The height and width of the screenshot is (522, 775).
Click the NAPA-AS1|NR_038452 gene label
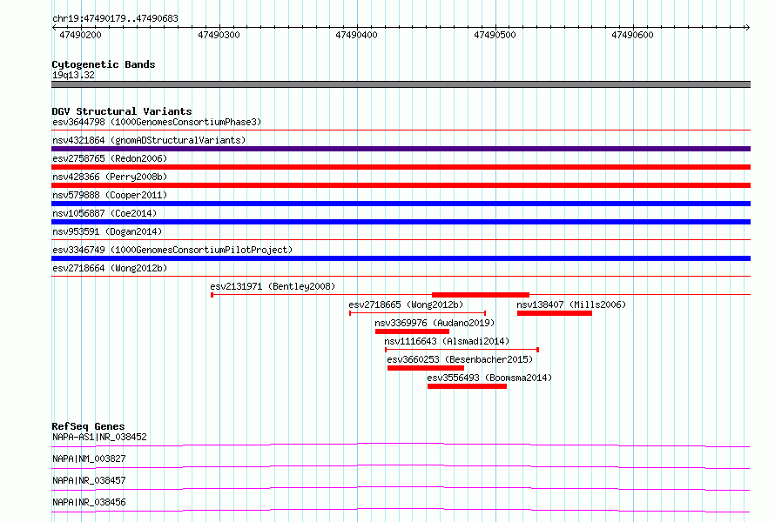(99, 437)
